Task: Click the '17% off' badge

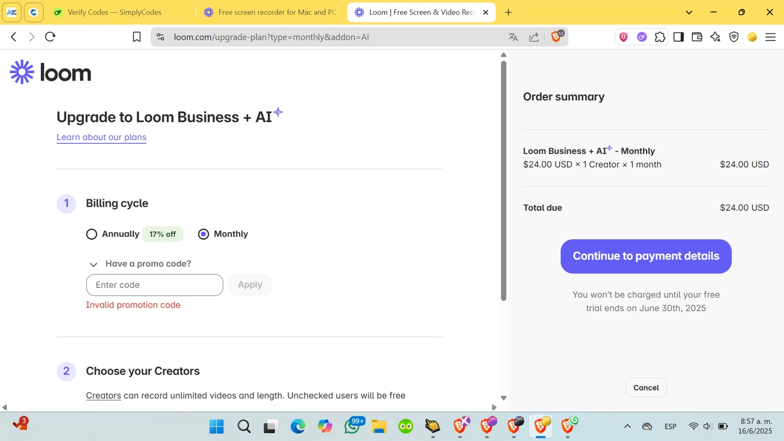Action: (163, 234)
